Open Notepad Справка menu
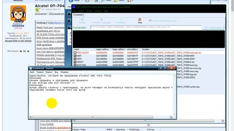Screen dimensions: 234x131 (x=64, y=72)
